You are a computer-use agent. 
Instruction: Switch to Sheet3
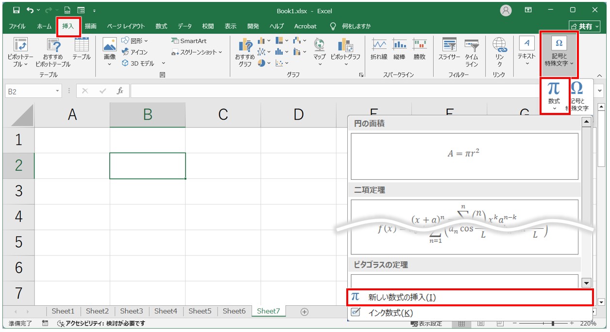pyautogui.click(x=131, y=312)
